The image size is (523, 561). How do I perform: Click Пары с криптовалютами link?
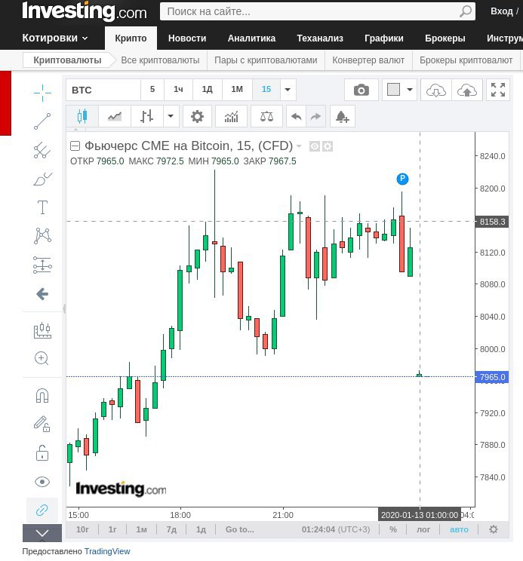(x=266, y=60)
